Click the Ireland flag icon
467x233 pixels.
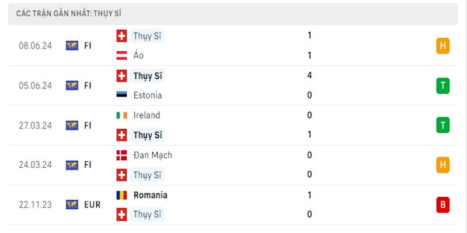click(x=121, y=115)
